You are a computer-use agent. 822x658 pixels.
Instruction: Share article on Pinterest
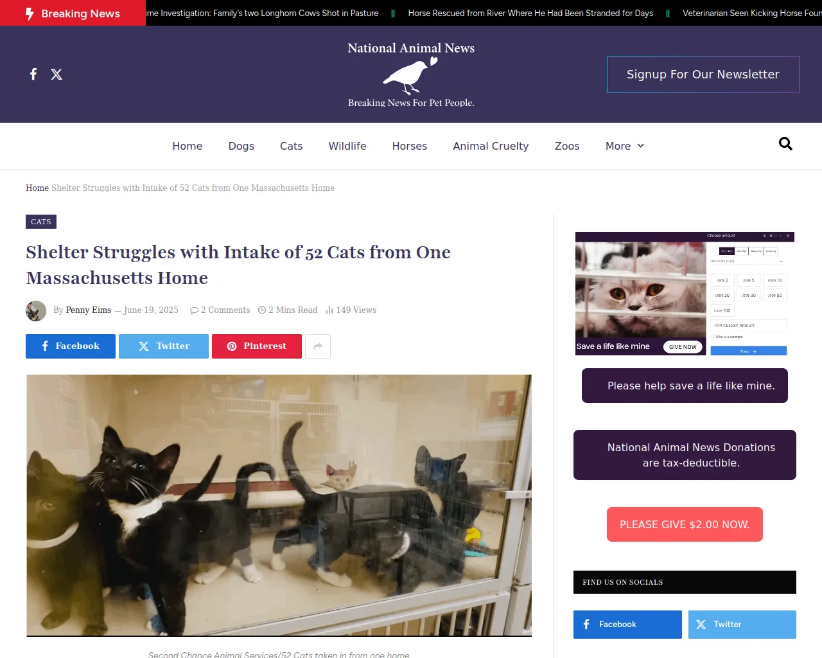point(257,346)
